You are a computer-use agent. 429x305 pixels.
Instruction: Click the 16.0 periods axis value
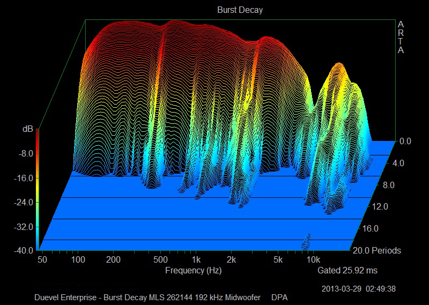point(370,228)
